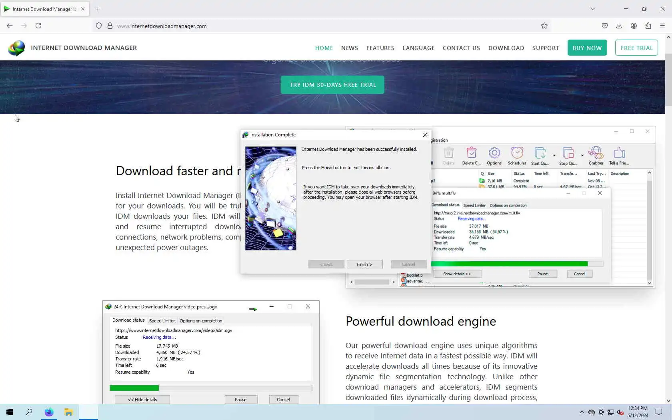Open the Windows Start menu
672x420 pixels.
(10, 412)
